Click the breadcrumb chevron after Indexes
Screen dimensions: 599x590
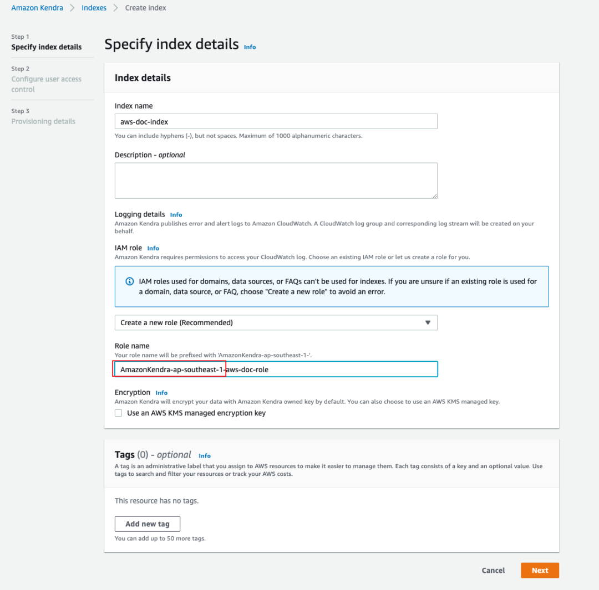tap(116, 8)
